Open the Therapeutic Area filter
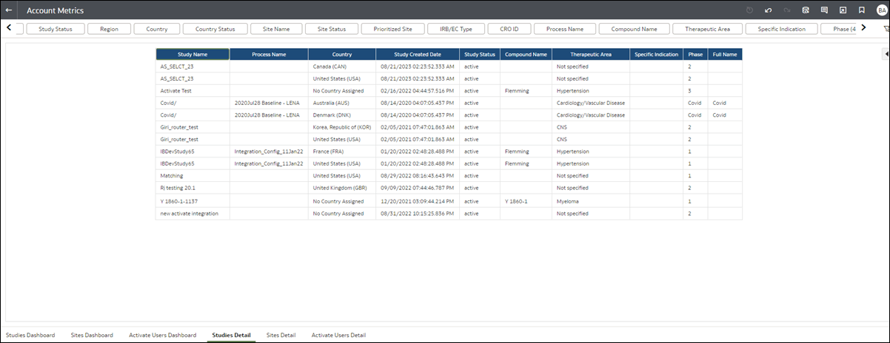Image resolution: width=890 pixels, height=343 pixels. tap(708, 29)
